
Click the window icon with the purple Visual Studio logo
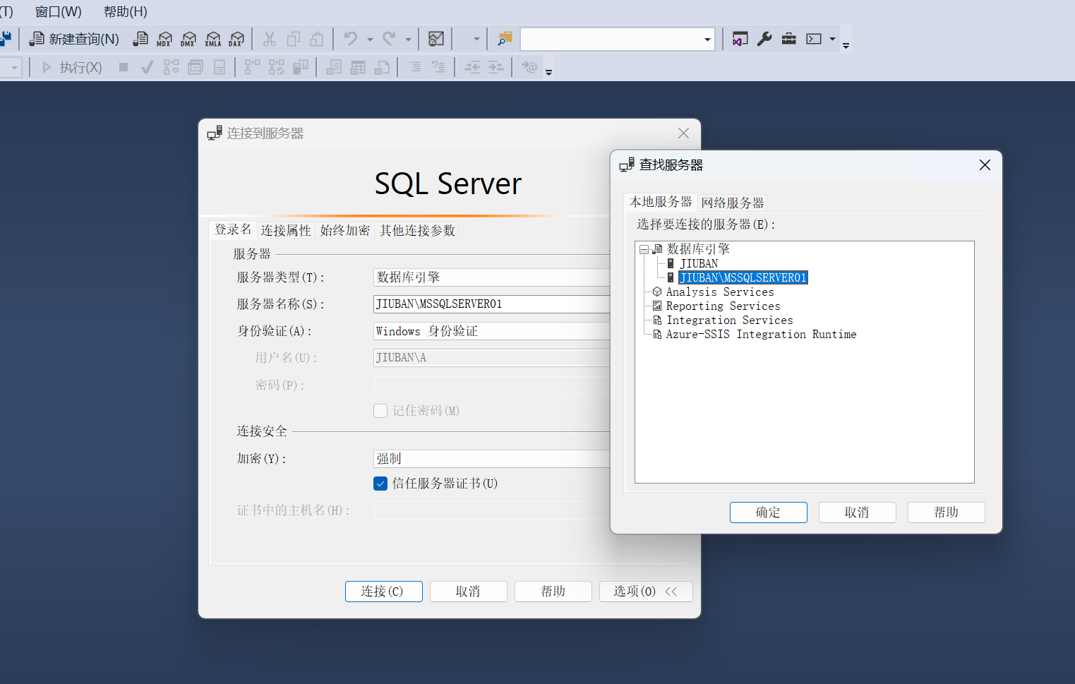[x=740, y=39]
